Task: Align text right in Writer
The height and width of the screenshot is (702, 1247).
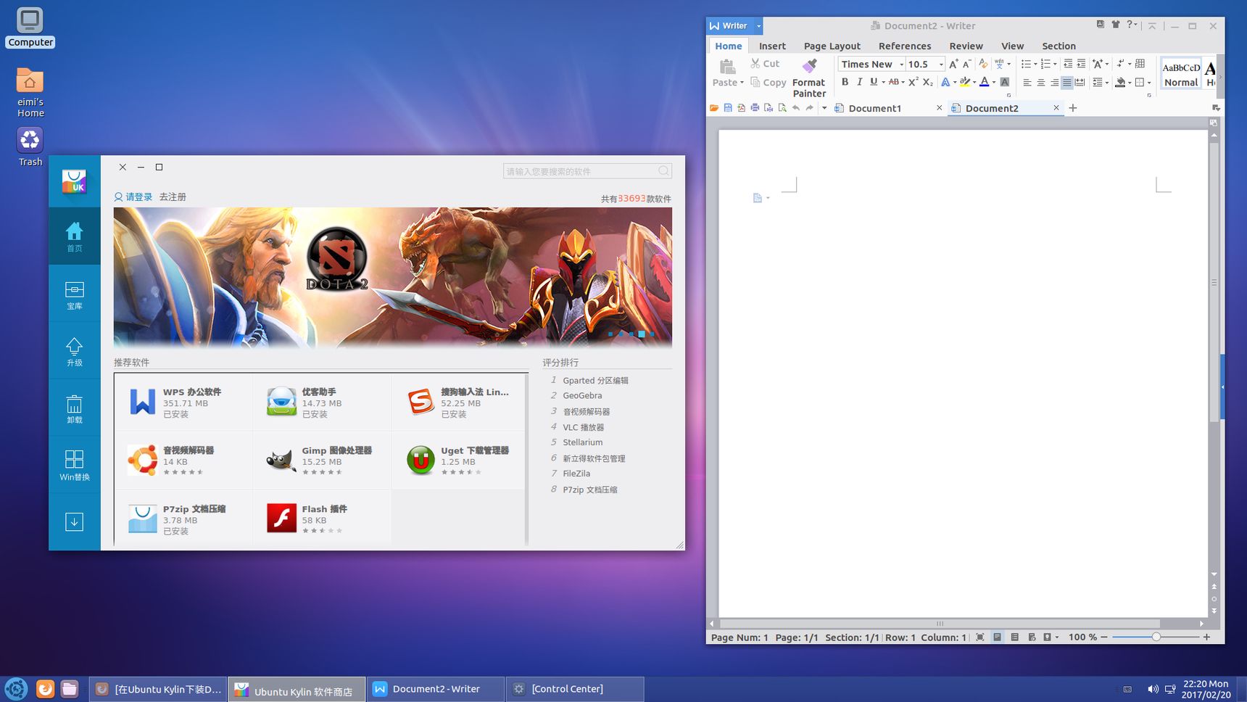Action: 1054,83
